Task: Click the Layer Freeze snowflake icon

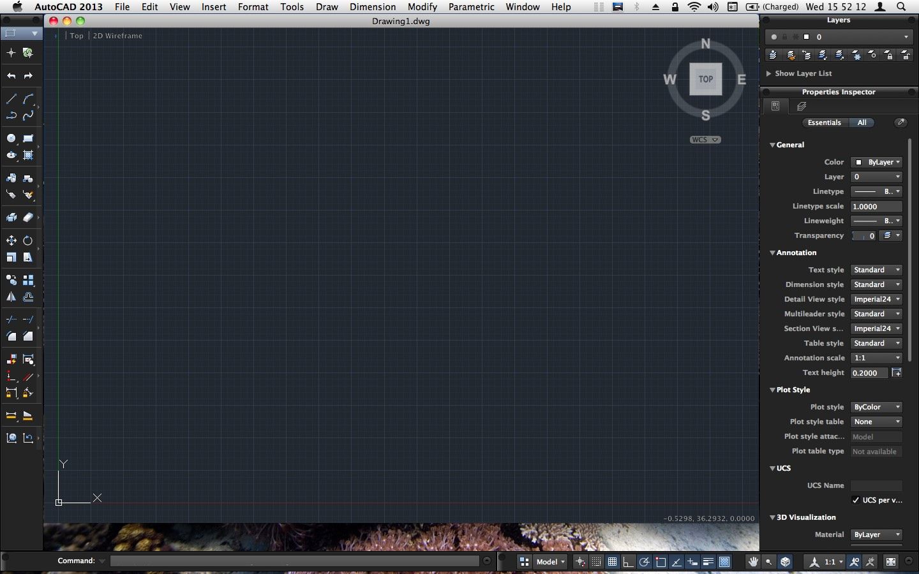Action: pyautogui.click(x=856, y=55)
